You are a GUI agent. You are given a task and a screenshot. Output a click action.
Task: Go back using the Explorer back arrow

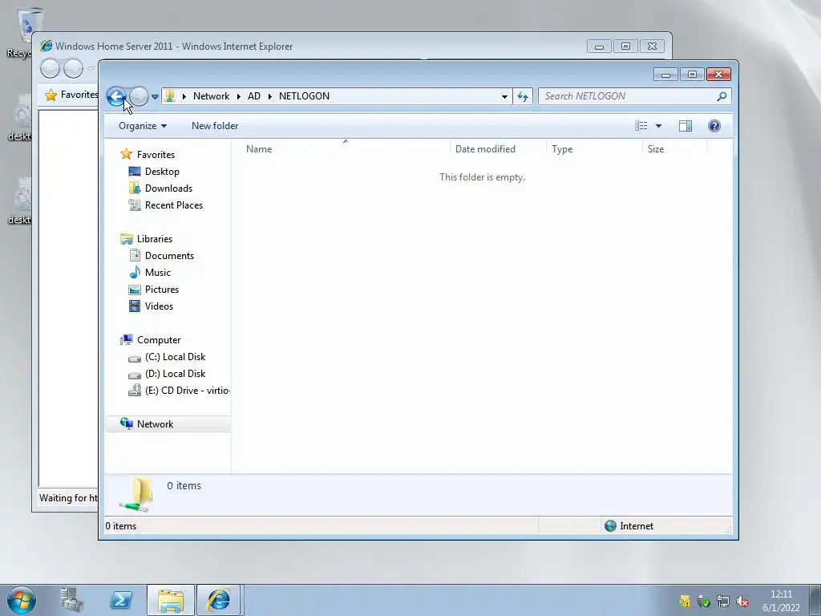coord(116,96)
